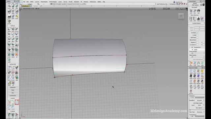Image resolution: width=211 pixels, height=119 pixels.
Task: Toggle the Flat Shade Meshes checkbox
Action: (204, 59)
